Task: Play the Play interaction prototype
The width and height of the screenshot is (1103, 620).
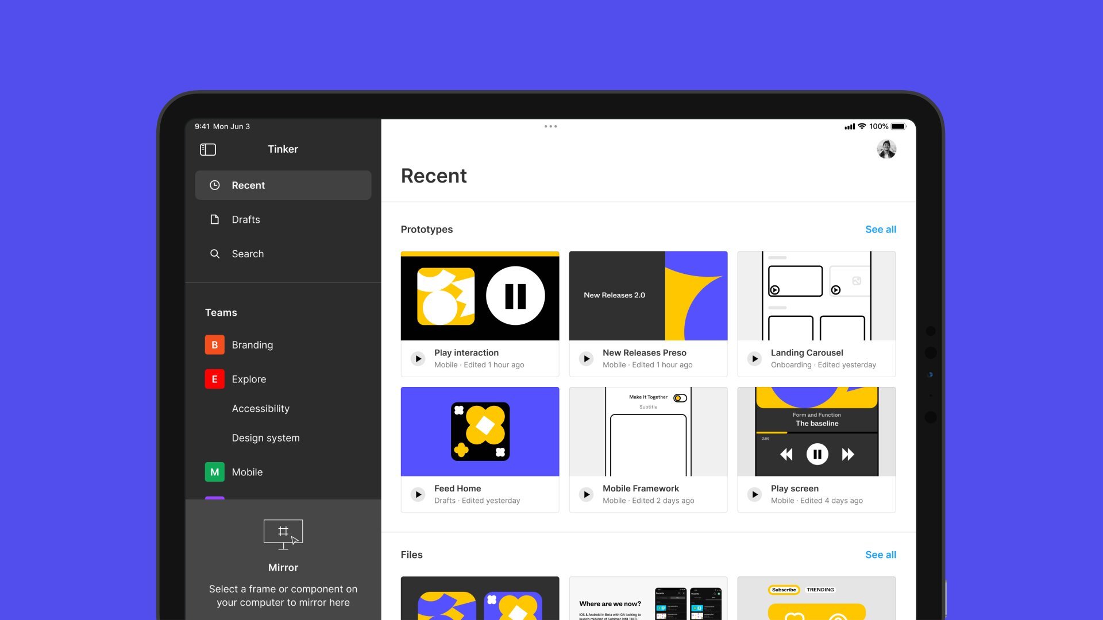Action: pos(418,359)
